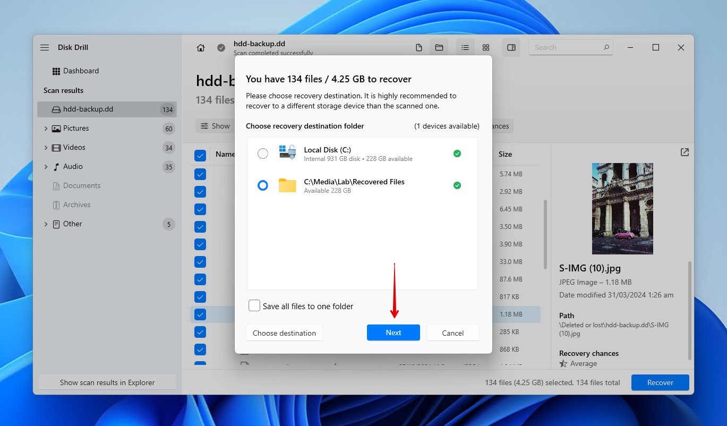This screenshot has height=426, width=727.
Task: Click the Home icon in the toolbar
Action: (x=200, y=47)
